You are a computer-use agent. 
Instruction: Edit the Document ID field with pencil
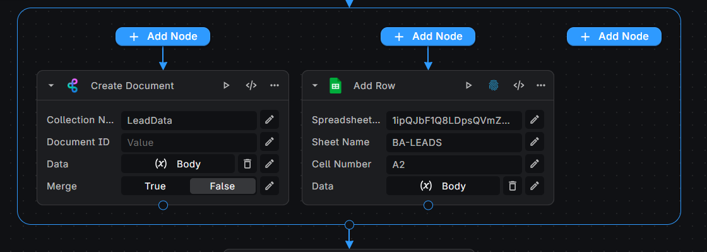pos(270,142)
